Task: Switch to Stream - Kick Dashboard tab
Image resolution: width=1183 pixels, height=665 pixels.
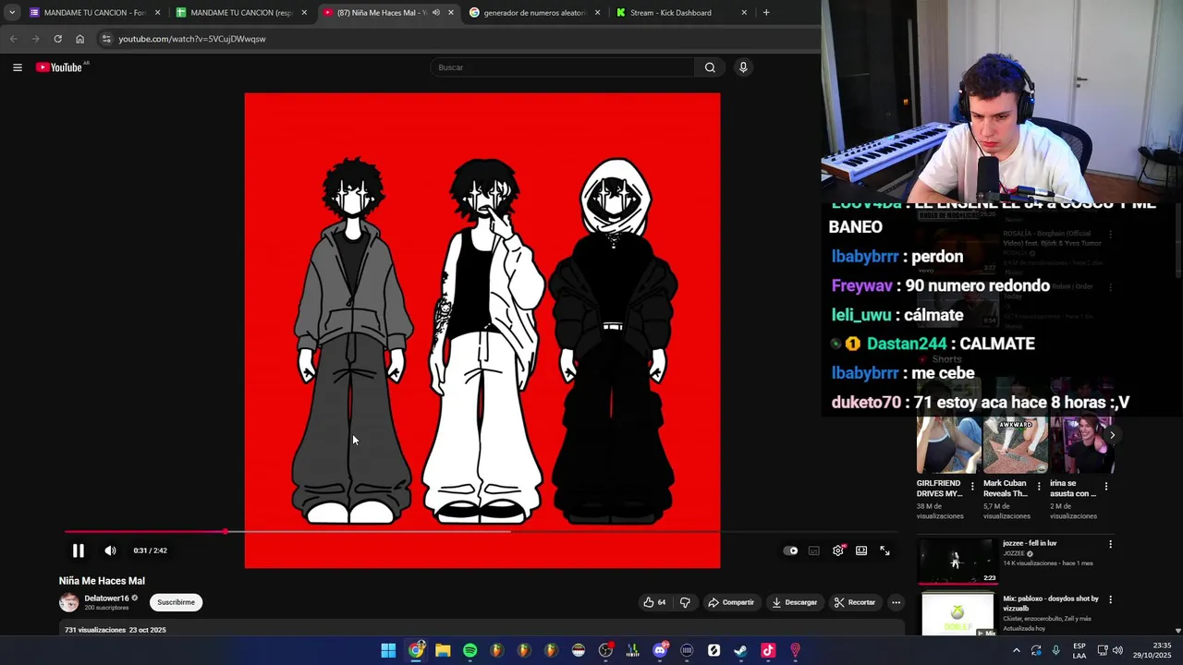Action: pyautogui.click(x=681, y=13)
